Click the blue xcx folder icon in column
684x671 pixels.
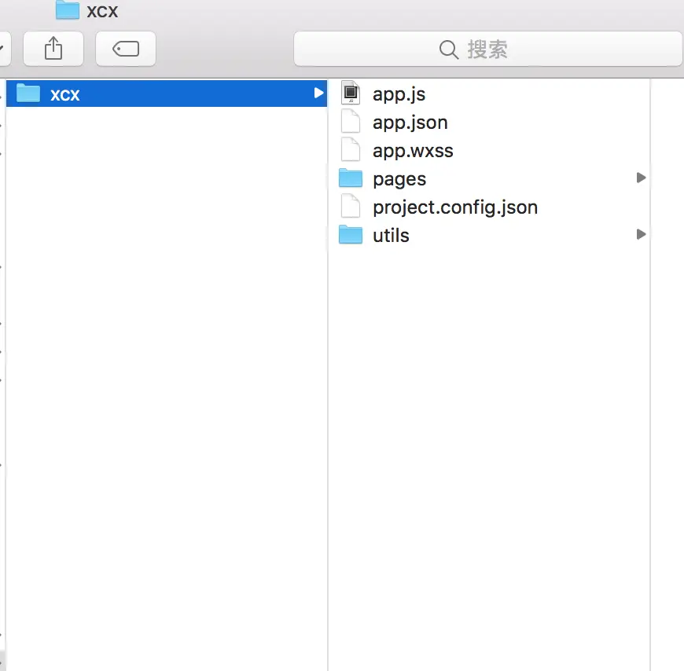pyautogui.click(x=28, y=93)
